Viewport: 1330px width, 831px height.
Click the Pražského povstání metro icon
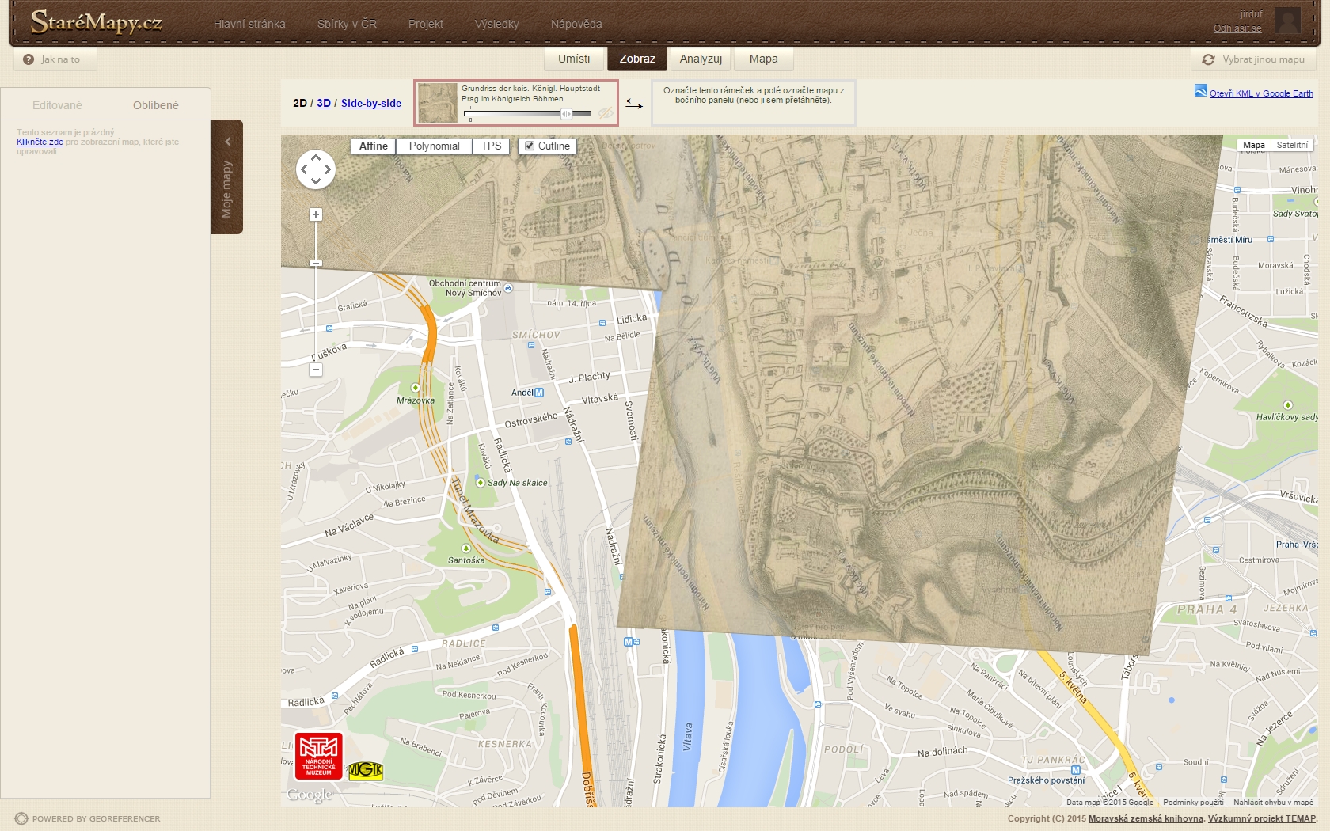click(1076, 770)
